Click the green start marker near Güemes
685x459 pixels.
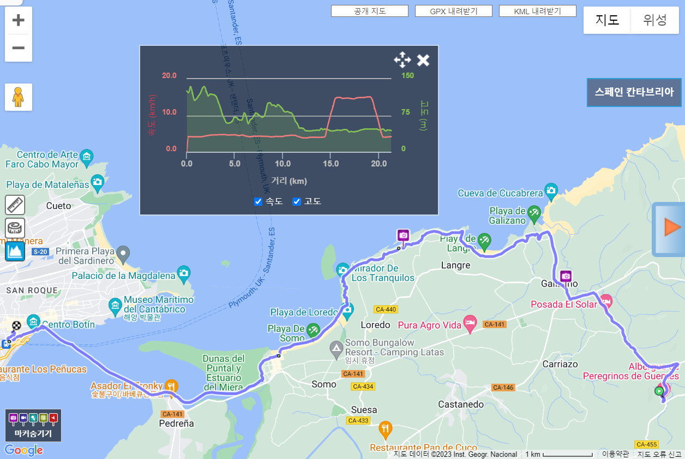(659, 390)
